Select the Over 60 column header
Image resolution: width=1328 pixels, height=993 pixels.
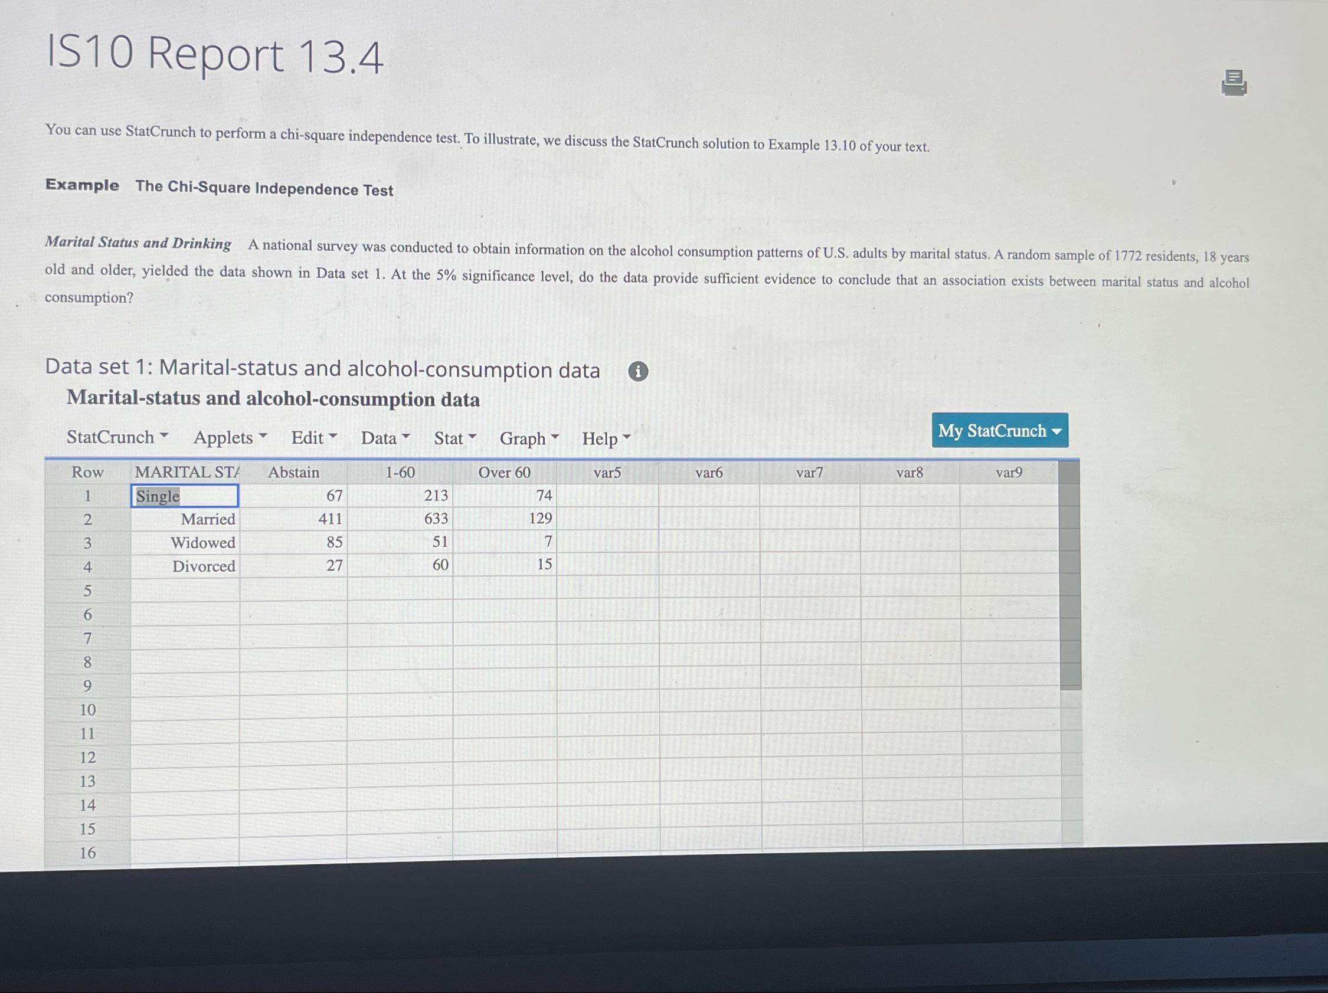pyautogui.click(x=504, y=473)
